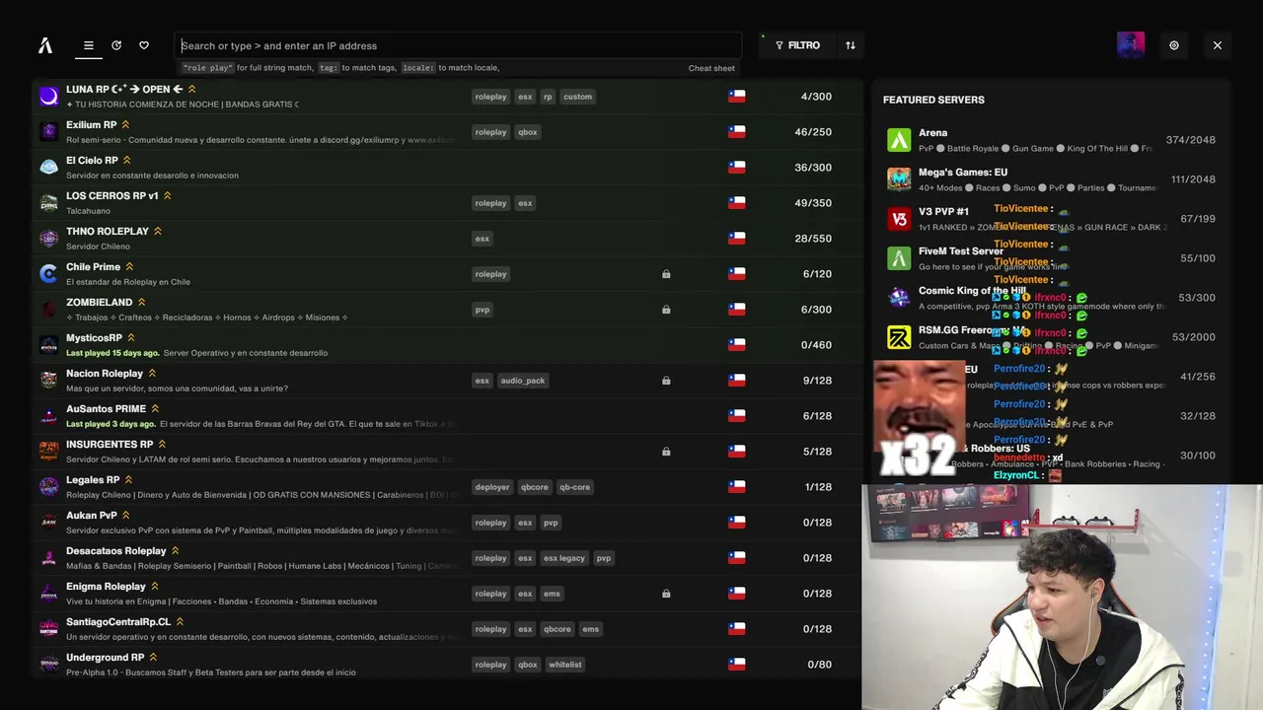Select the "ems" tag on Enigma Roleplay
The image size is (1263, 710).
[552, 594]
